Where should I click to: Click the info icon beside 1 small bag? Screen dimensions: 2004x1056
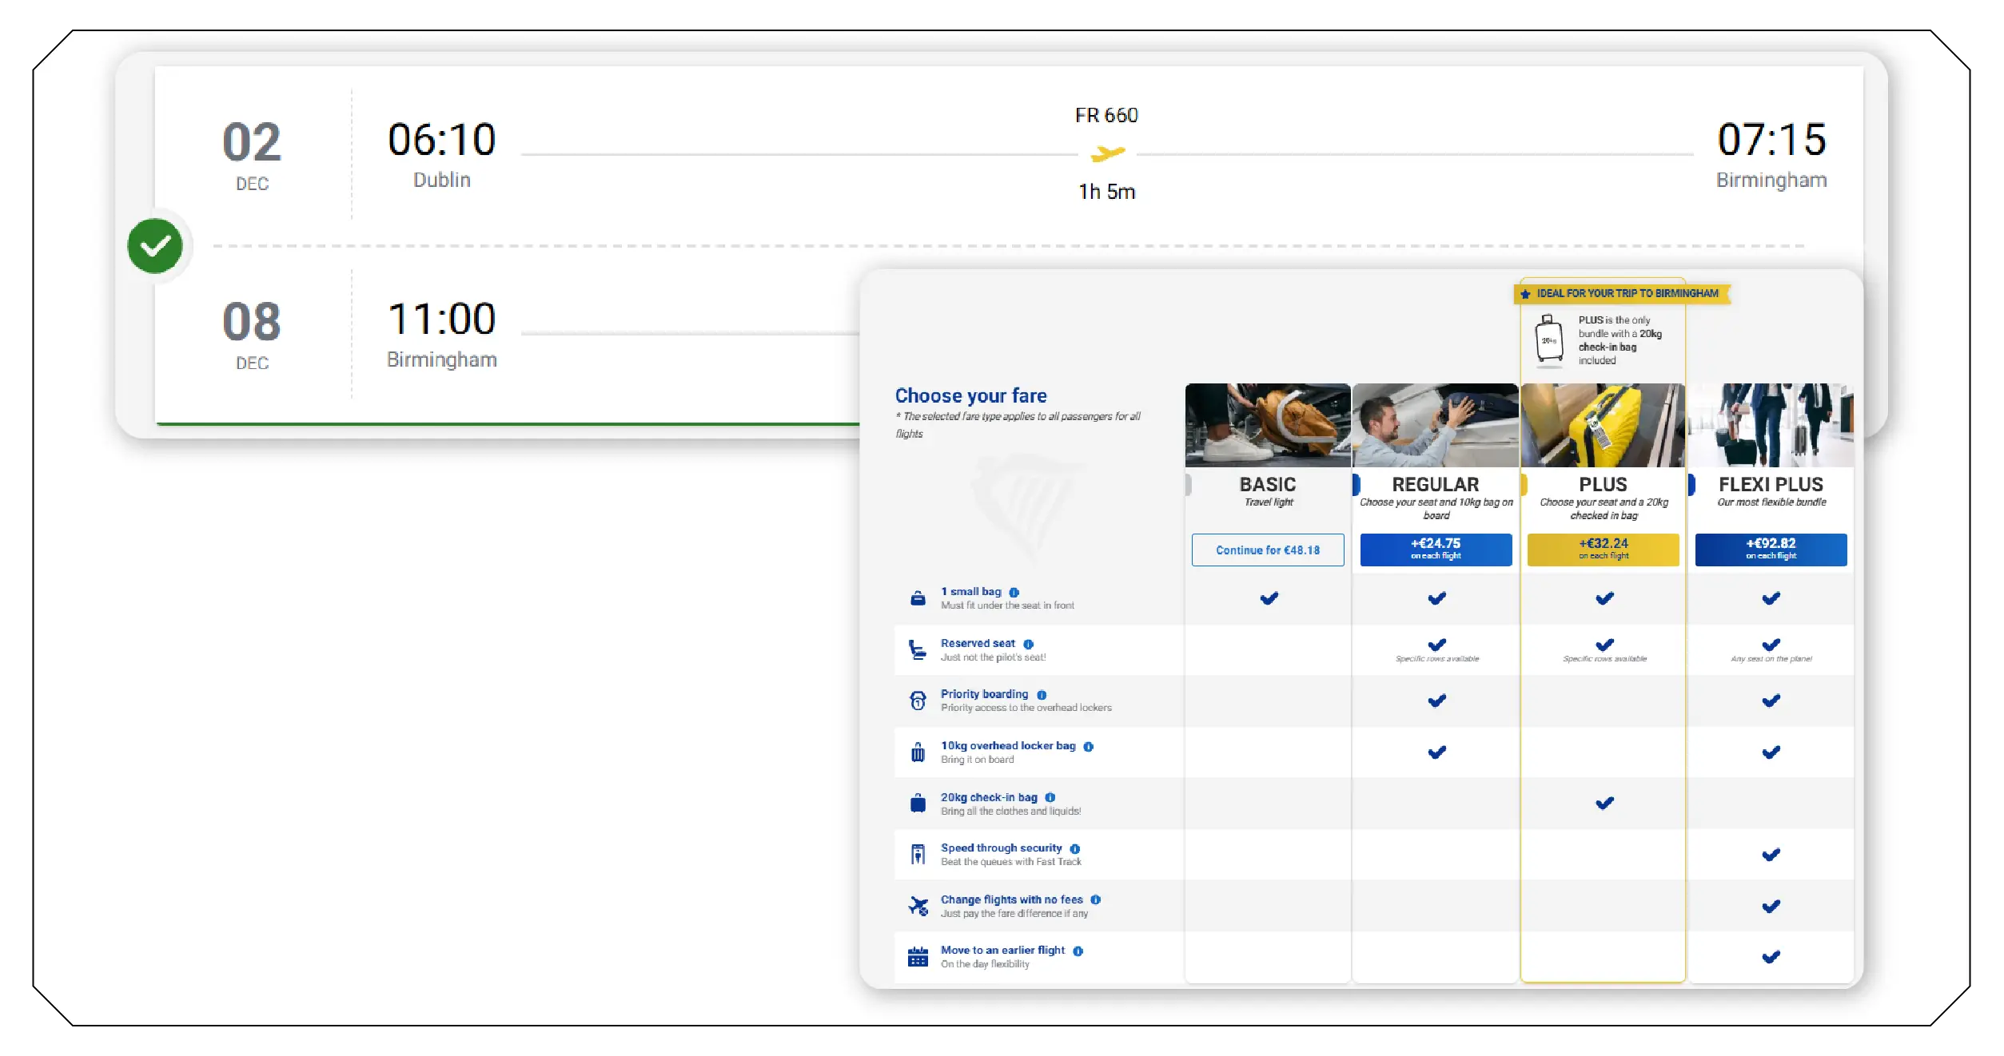tap(1014, 592)
